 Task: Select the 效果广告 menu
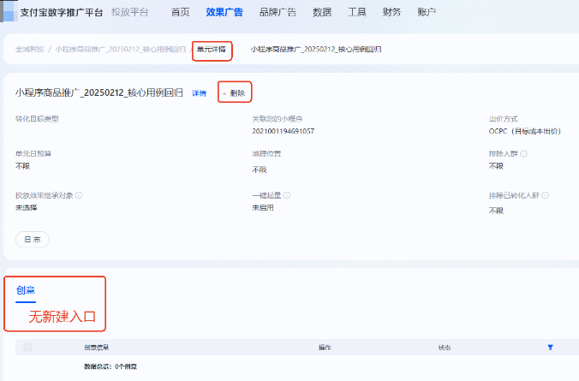coord(224,12)
